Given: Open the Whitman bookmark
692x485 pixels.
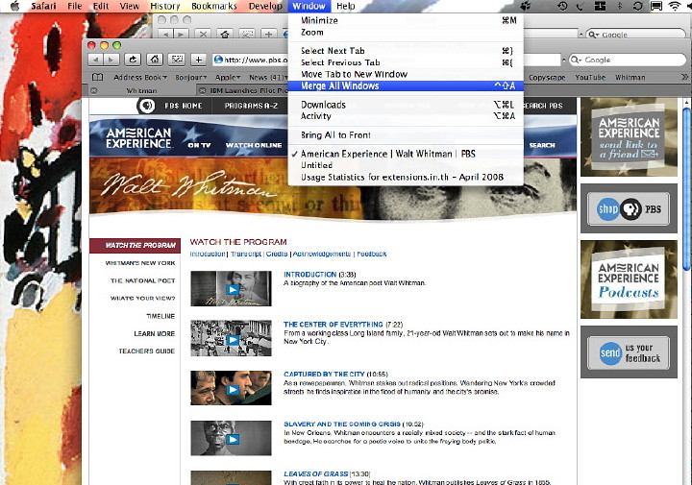Looking at the screenshot, I should (x=630, y=77).
